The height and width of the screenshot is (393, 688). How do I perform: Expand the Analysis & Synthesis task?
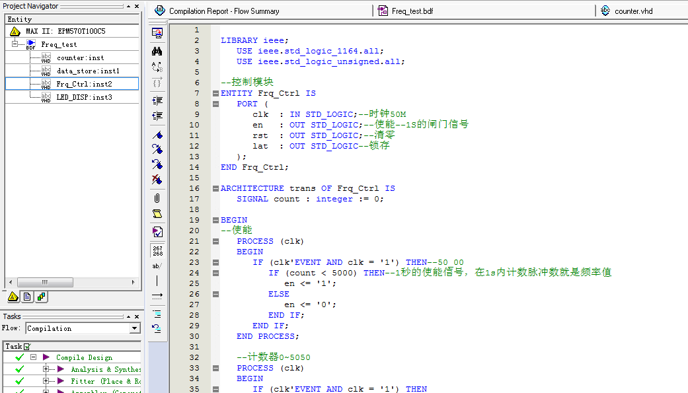tap(46, 369)
